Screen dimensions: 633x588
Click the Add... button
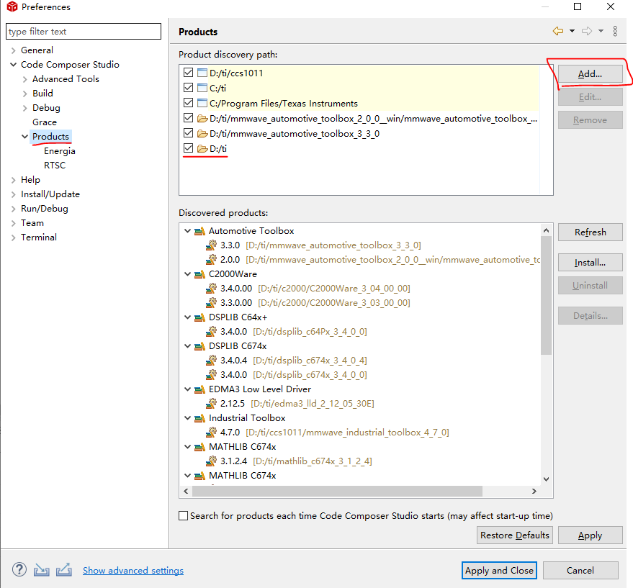(x=591, y=74)
